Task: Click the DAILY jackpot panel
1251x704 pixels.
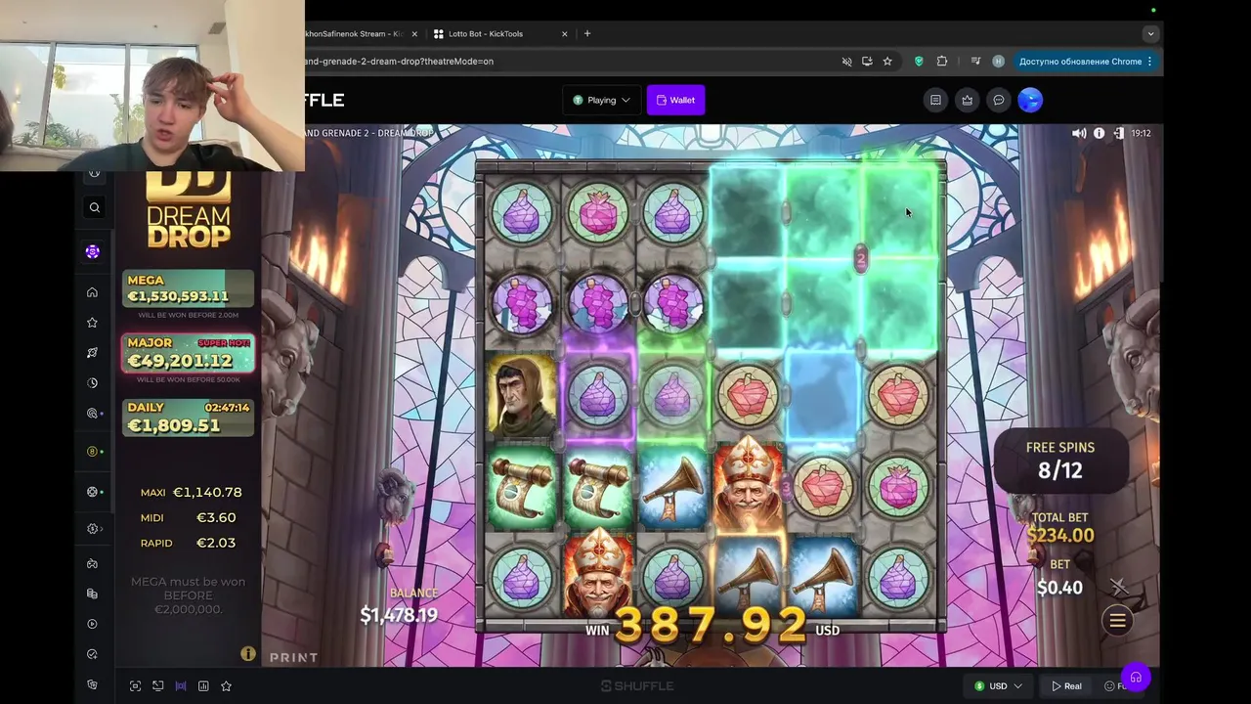Action: pyautogui.click(x=188, y=418)
